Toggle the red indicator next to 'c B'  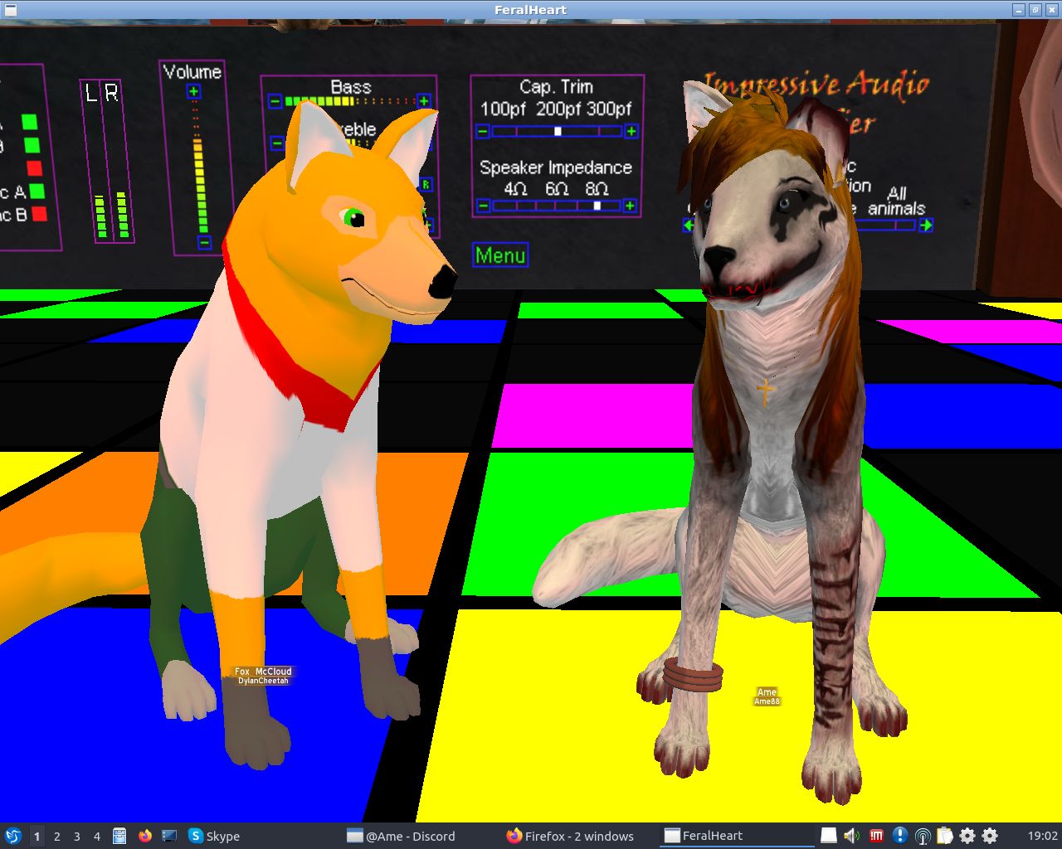tap(40, 214)
